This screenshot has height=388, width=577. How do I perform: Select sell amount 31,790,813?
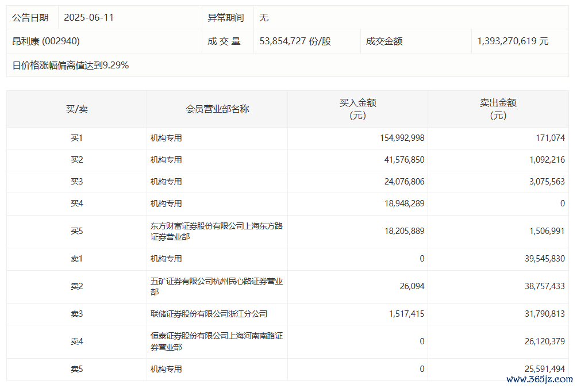[x=545, y=314]
